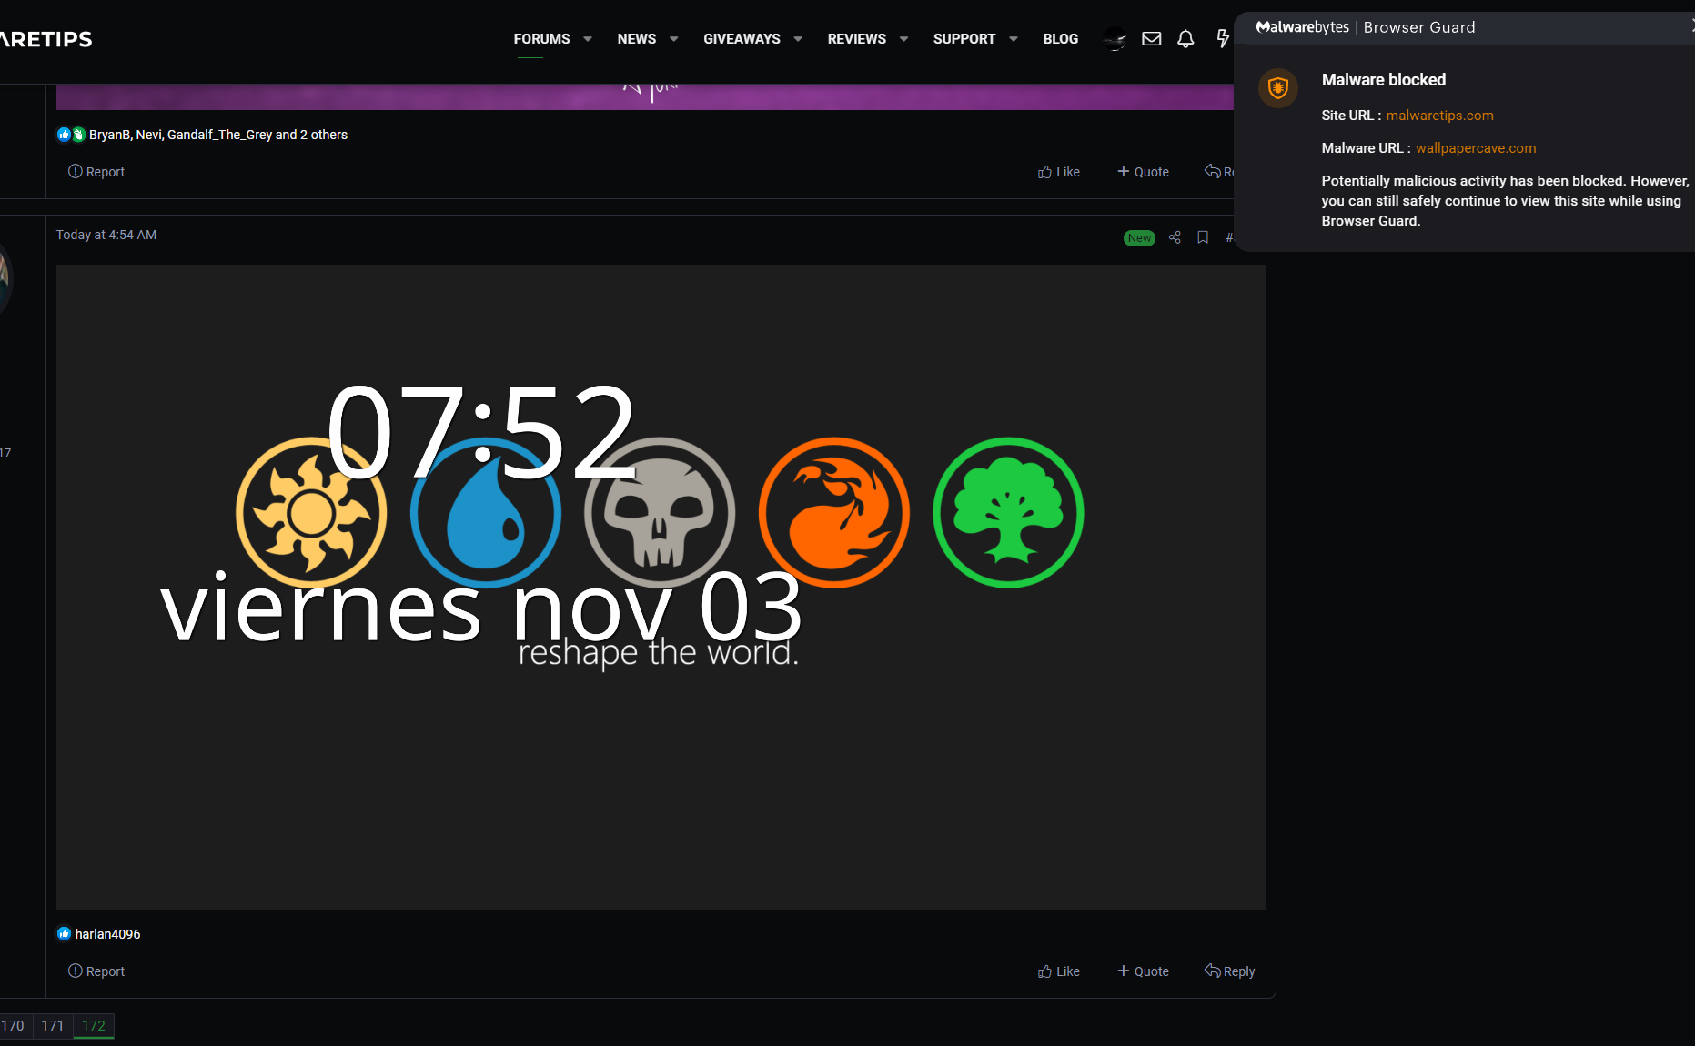Image resolution: width=1695 pixels, height=1046 pixels.
Task: Click the share icon on the 4:54 AM post
Action: pos(1175,237)
